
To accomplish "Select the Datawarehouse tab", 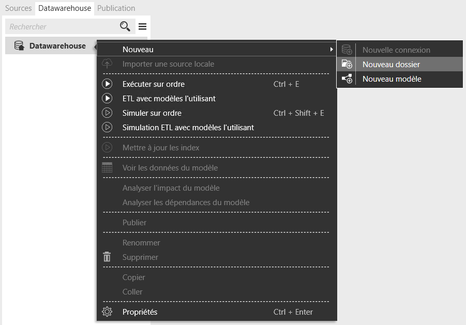I will 65,8.
